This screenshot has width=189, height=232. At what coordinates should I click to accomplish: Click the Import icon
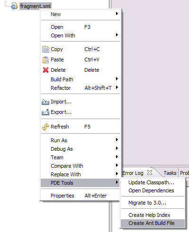pyautogui.click(x=45, y=102)
